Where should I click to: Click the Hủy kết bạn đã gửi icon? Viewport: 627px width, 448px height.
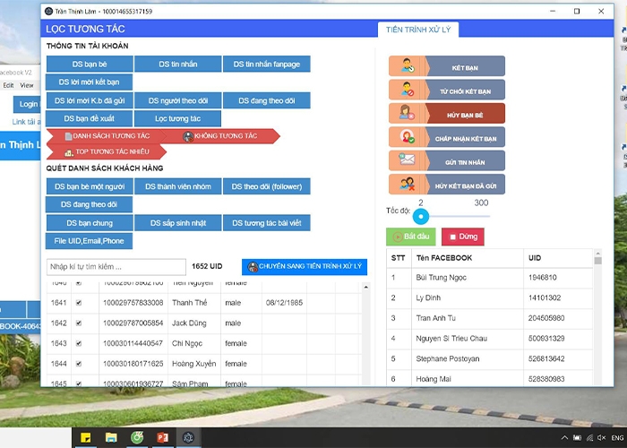407,184
